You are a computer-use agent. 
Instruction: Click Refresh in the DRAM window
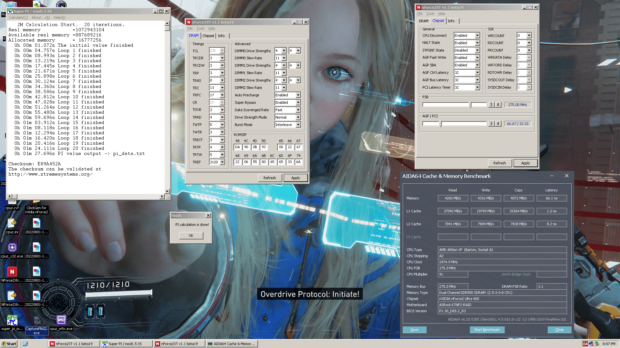(x=270, y=178)
